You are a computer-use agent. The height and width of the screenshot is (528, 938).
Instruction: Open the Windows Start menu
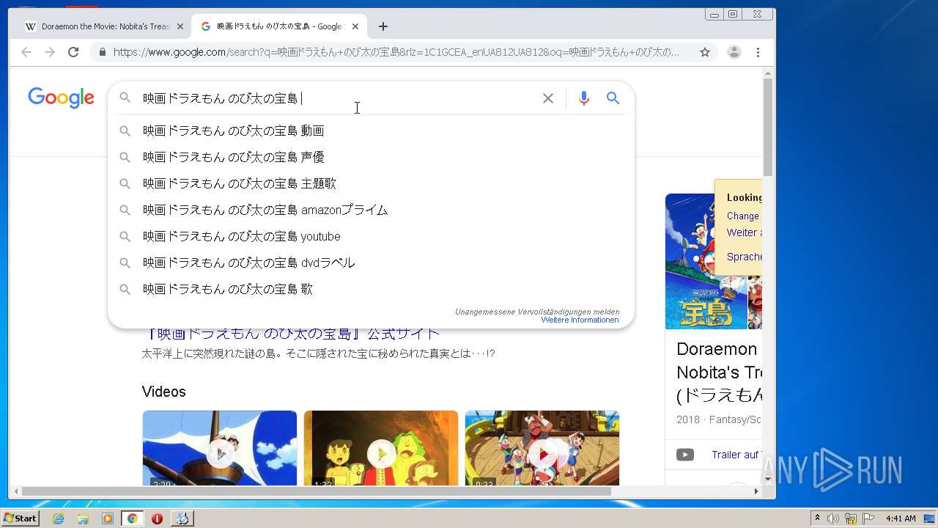(x=20, y=518)
